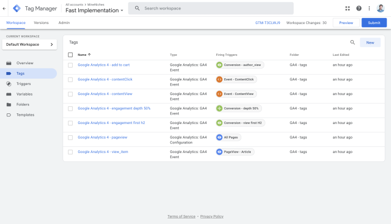Screen dimensions: 391x224
Task: Click the Preview button
Action: point(346,23)
